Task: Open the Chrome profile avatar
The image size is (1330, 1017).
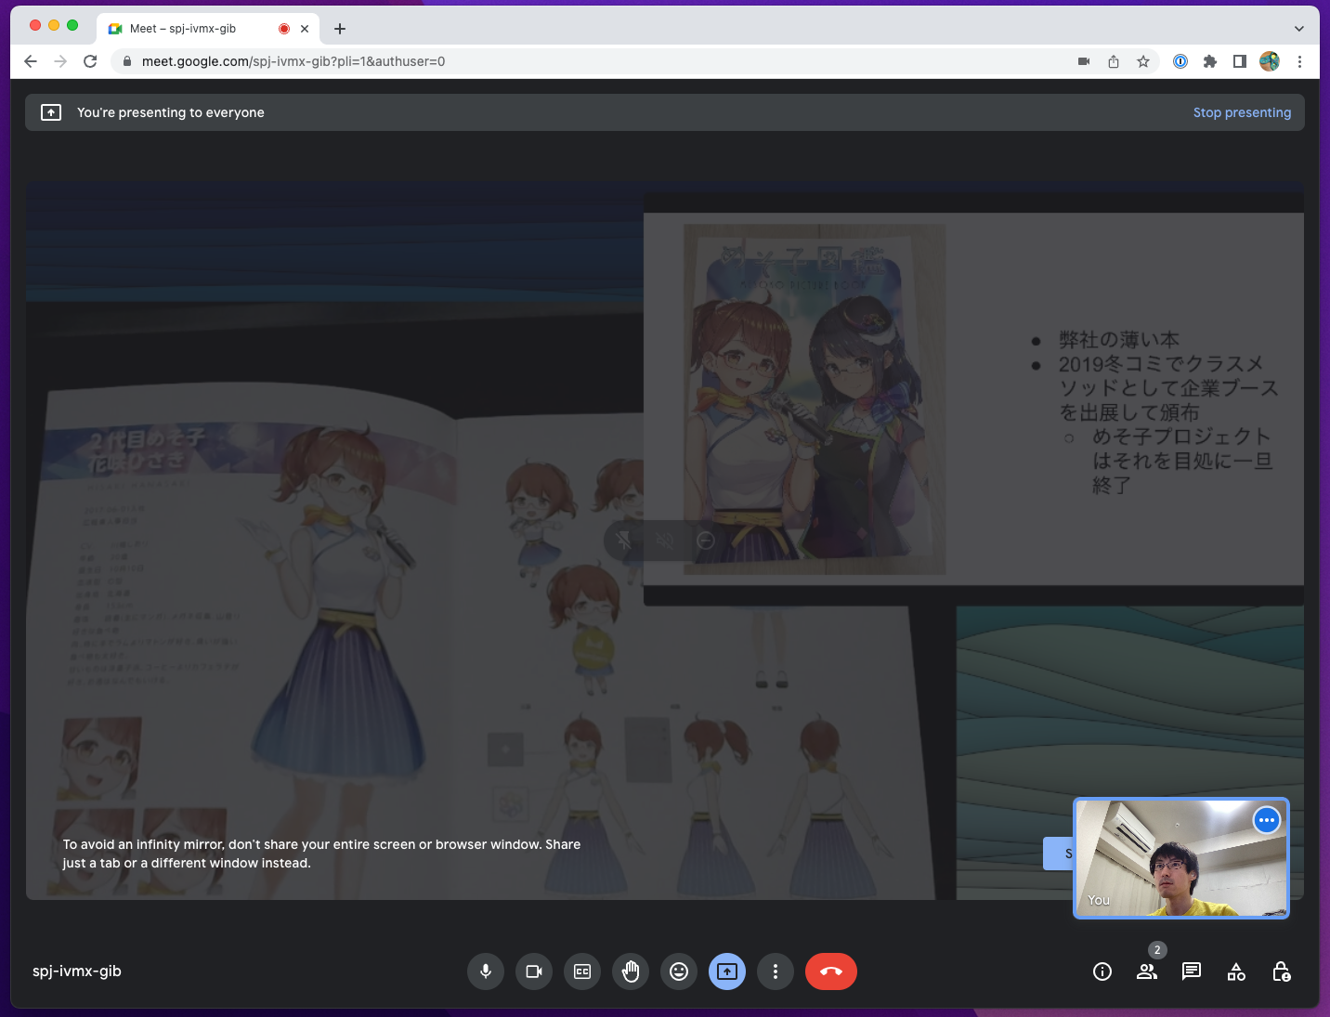Action: 1270,61
